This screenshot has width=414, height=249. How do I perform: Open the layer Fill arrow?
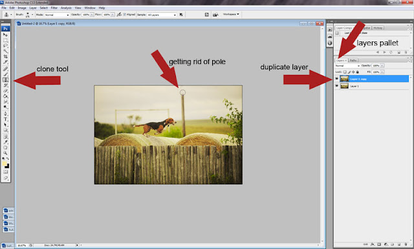coord(382,72)
